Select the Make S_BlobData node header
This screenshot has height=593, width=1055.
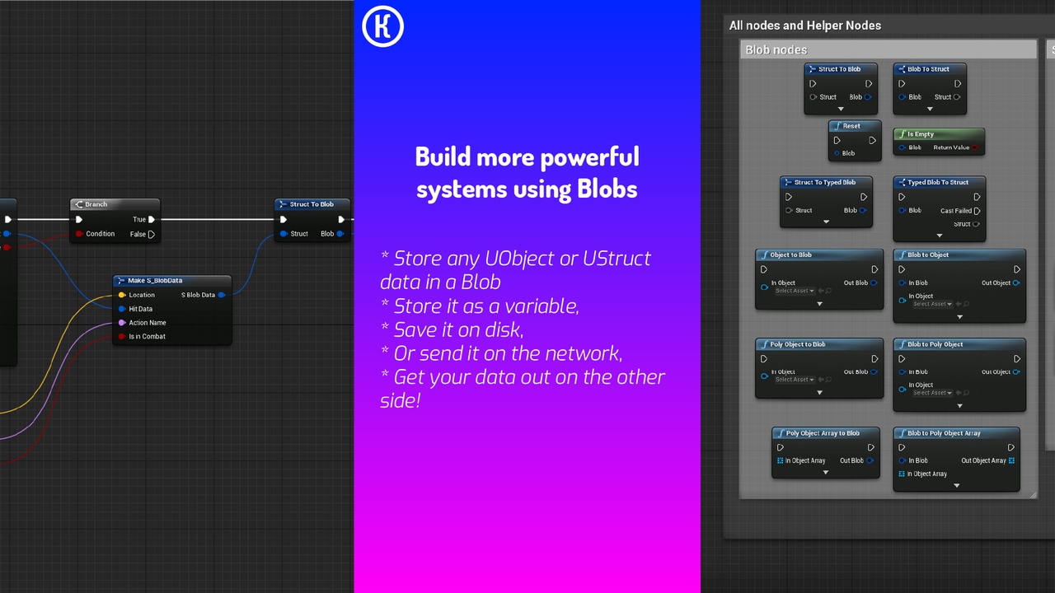(x=172, y=281)
